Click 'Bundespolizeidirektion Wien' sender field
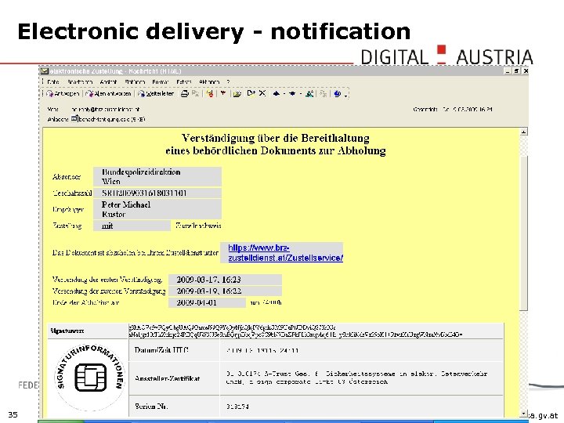Viewport: 564px width, 423px height. click(x=157, y=176)
